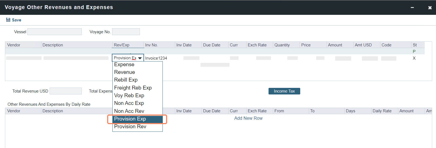Focus the Vessel input field
The height and width of the screenshot is (148, 436).
[55, 32]
